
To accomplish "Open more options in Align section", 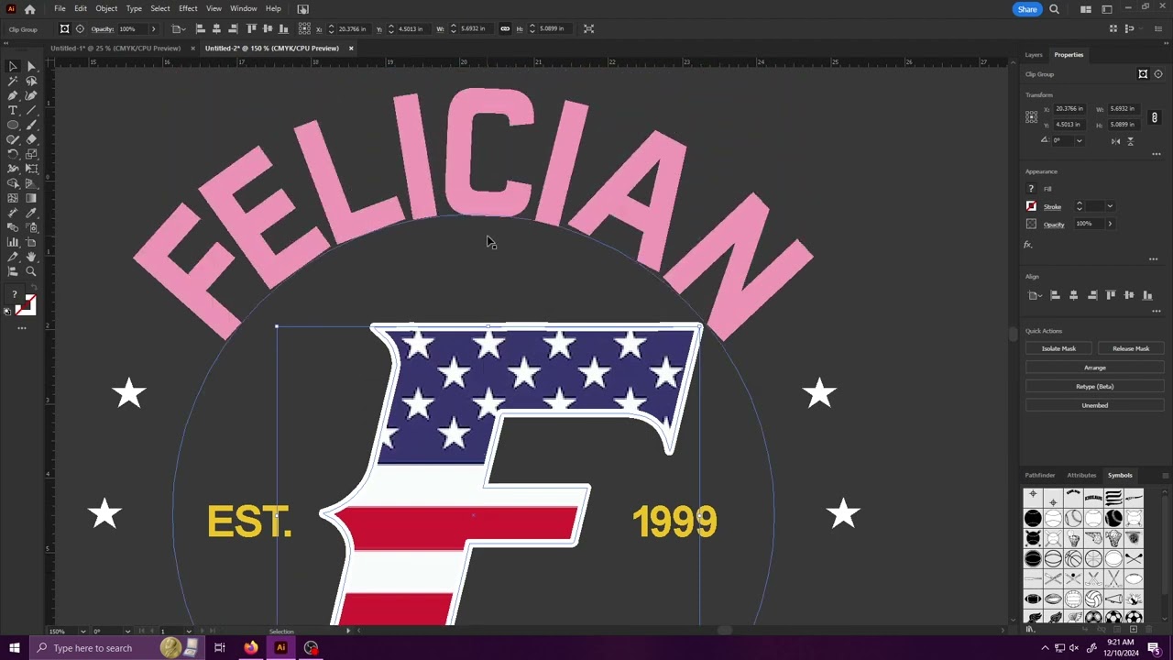I will coord(1157,311).
